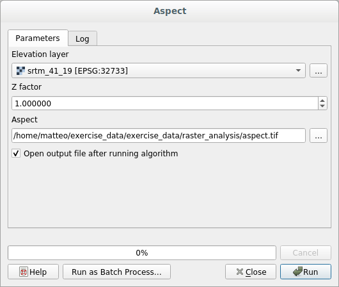Click the aspect.tif output path field

tap(159, 136)
